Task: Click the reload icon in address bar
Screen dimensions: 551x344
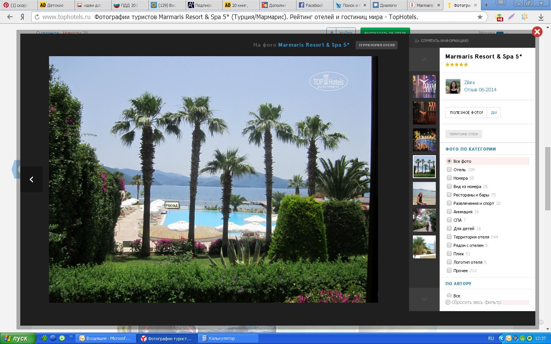Action: pyautogui.click(x=37, y=17)
